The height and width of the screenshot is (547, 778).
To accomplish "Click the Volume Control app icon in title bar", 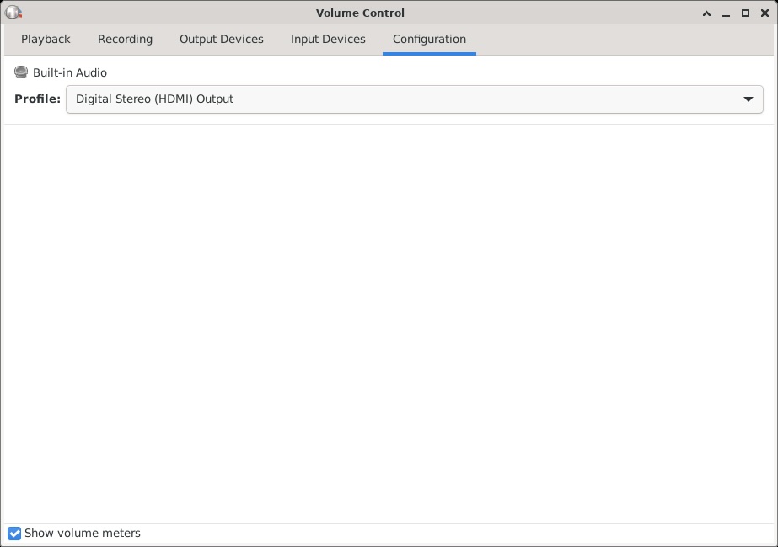I will pos(13,13).
